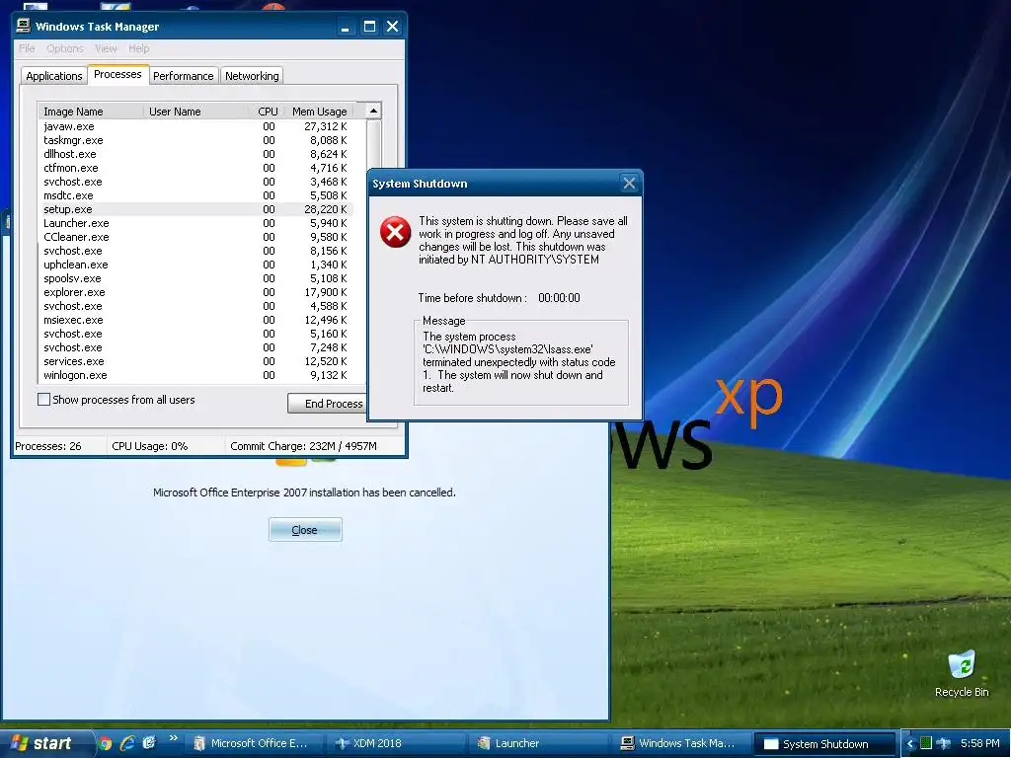The height and width of the screenshot is (758, 1011).
Task: Select the taskmgr.exe process row
Action: click(195, 140)
